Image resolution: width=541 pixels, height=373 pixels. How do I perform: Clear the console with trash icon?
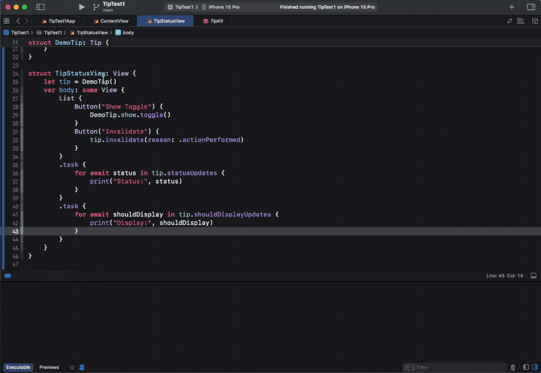tap(513, 367)
